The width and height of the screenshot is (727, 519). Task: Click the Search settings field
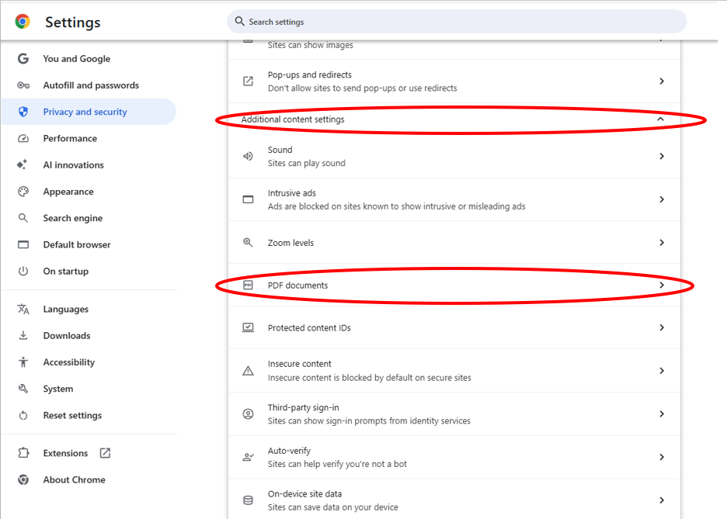coord(456,21)
